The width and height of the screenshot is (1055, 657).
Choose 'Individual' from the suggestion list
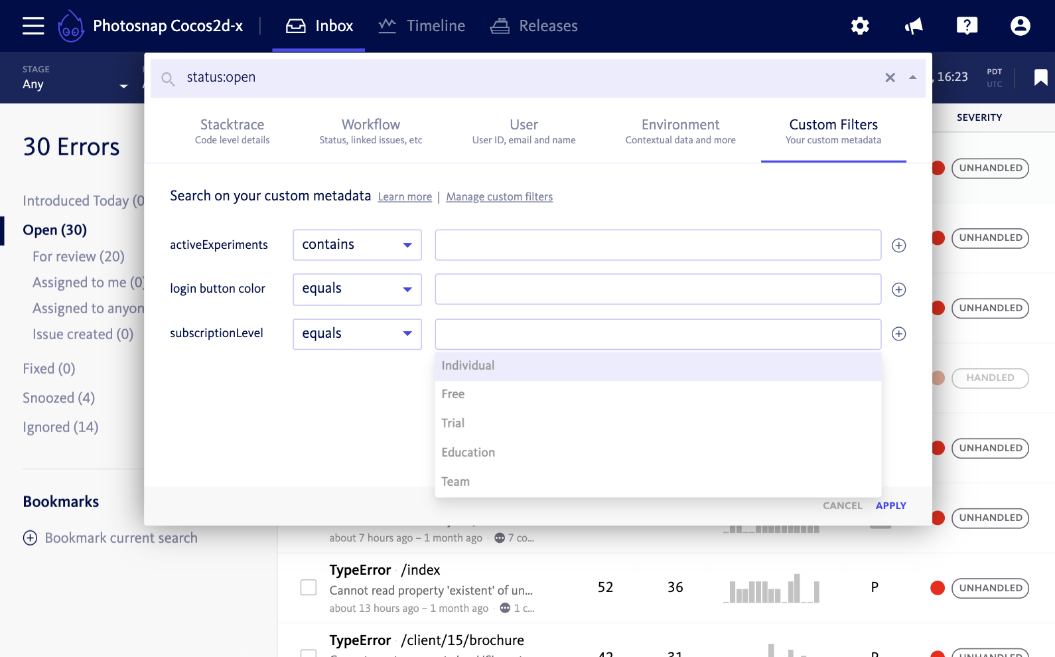click(x=658, y=366)
